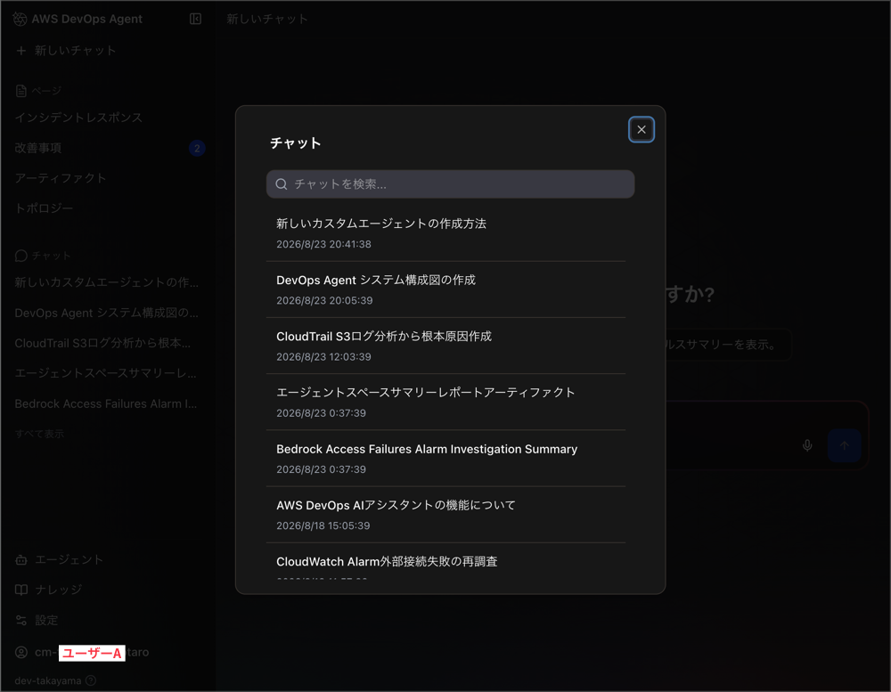Open chat CloudTrail S3ログ分析から根本原因作成 in dialog
Screen dimensions: 891x692
(445, 346)
